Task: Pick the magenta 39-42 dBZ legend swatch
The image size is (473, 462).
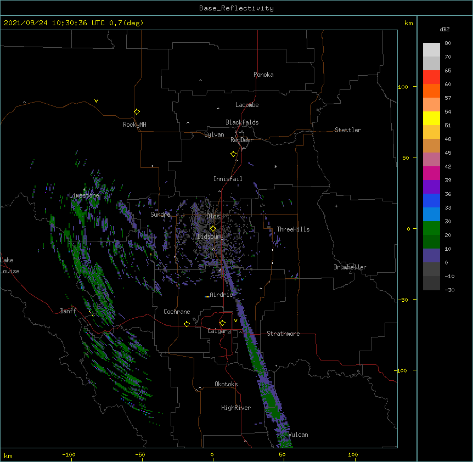Action: point(431,173)
